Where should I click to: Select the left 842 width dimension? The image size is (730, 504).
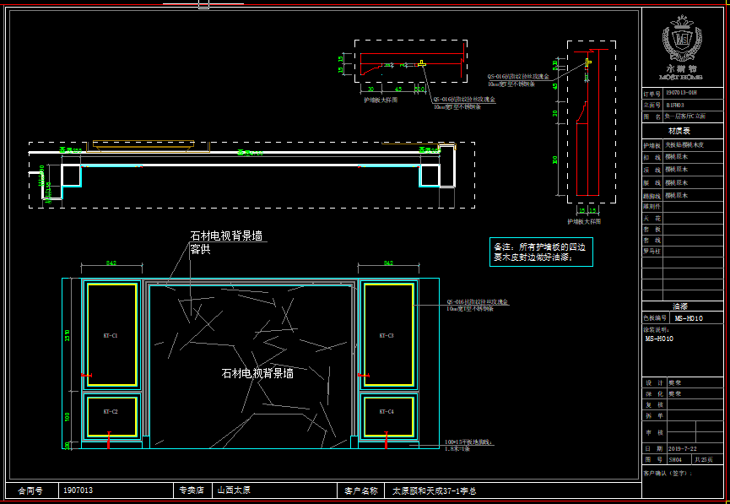point(111,264)
